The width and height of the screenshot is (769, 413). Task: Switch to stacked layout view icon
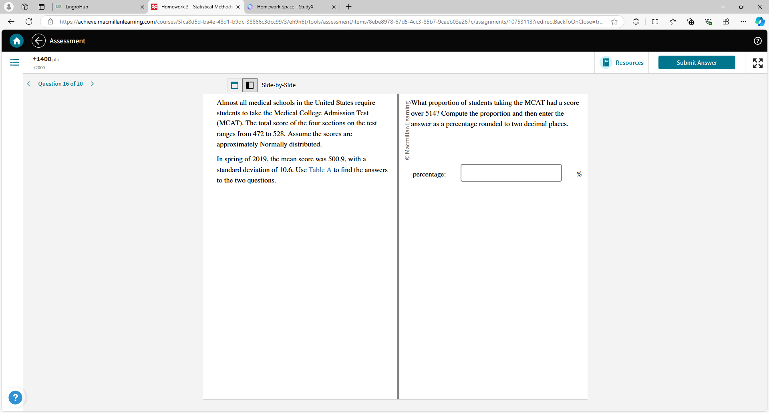coord(235,85)
